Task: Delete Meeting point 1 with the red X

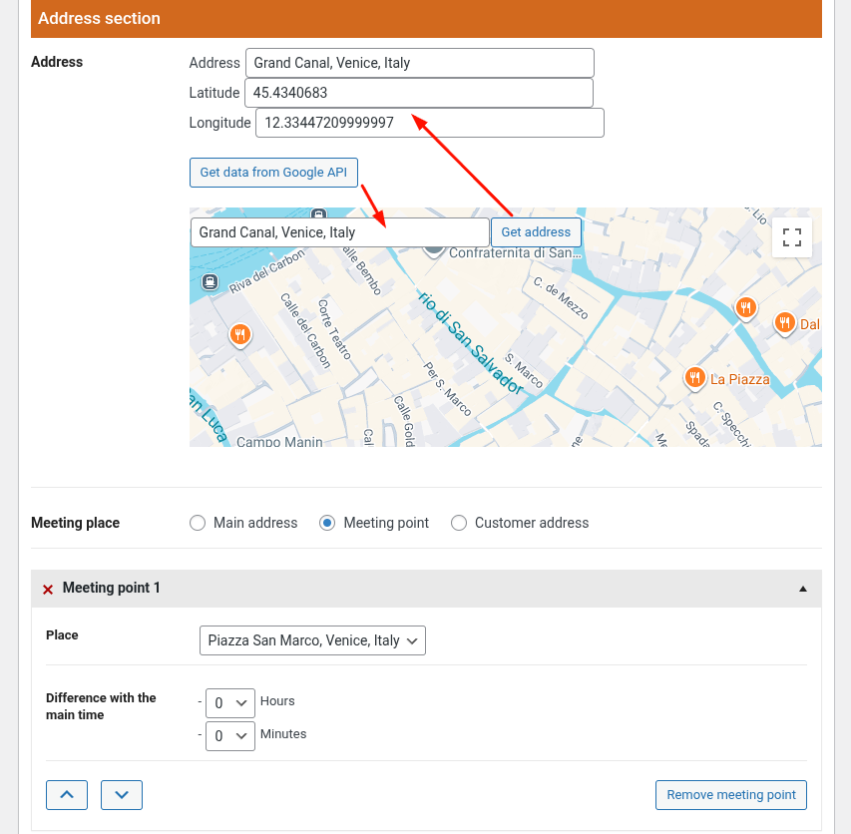Action: click(48, 590)
